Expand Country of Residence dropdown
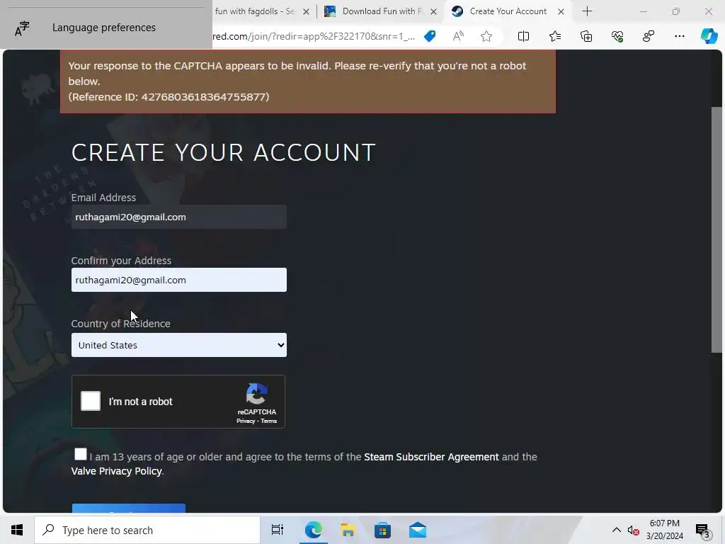The image size is (725, 544). [x=179, y=345]
